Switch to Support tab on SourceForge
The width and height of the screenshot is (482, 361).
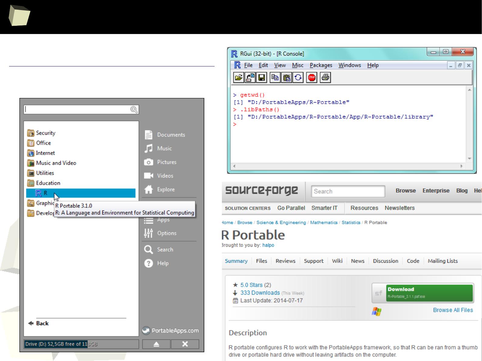click(314, 261)
